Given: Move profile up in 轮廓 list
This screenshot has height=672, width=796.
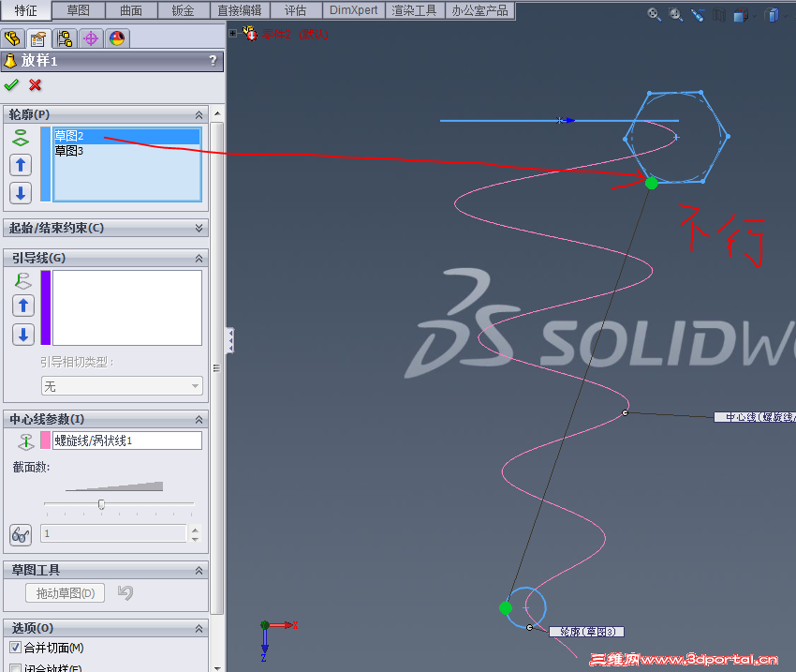Looking at the screenshot, I should click(21, 165).
